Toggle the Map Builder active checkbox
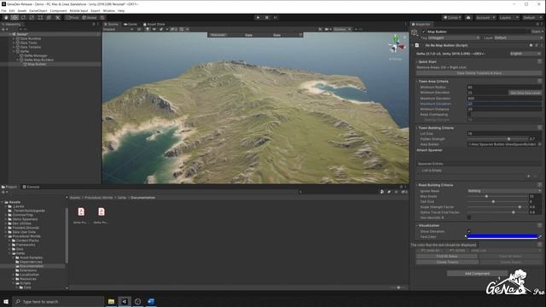The width and height of the screenshot is (546, 307). [423, 32]
